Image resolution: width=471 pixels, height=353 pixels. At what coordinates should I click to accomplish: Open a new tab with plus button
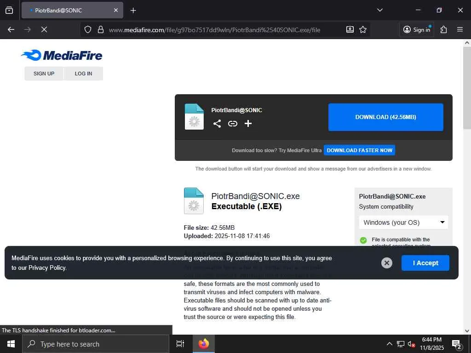click(133, 11)
